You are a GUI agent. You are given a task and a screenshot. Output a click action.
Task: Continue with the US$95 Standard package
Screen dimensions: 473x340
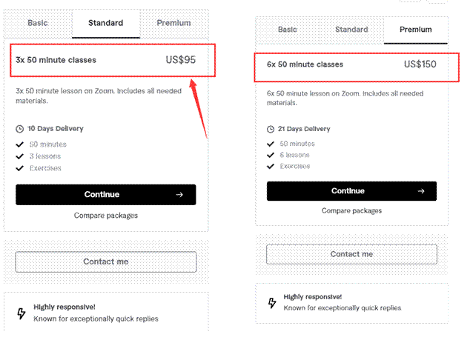pyautogui.click(x=106, y=195)
